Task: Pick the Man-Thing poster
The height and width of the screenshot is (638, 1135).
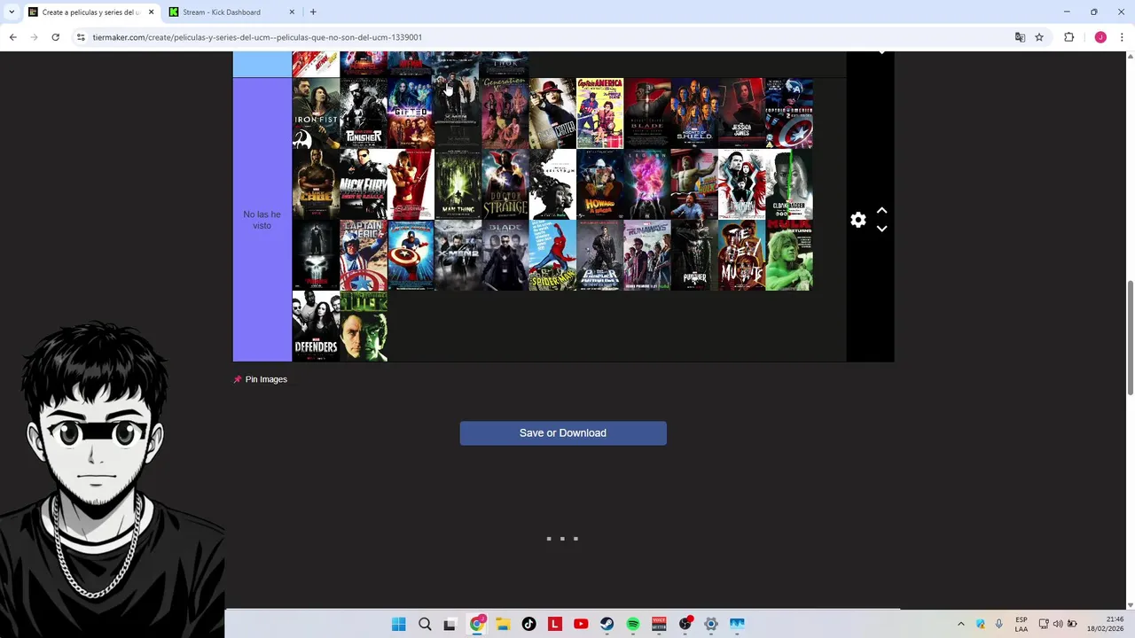Action: (458, 184)
